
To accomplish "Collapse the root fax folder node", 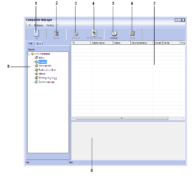I will (29, 54).
